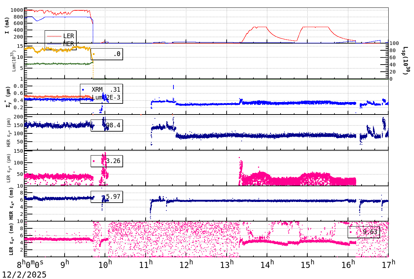414x279 pixels.
Task: Click the blue dot next to the 98.4 value
Action: coord(94,125)
